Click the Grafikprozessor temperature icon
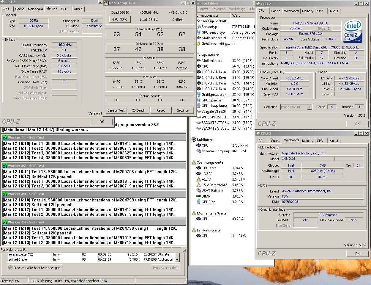This screenshot has height=285, width=371. tap(199, 95)
